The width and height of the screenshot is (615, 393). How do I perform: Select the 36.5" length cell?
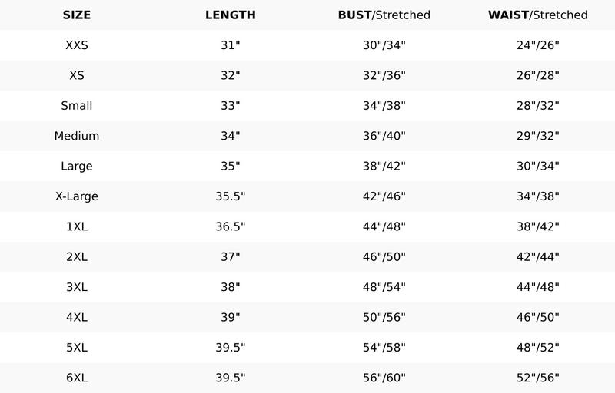point(231,226)
